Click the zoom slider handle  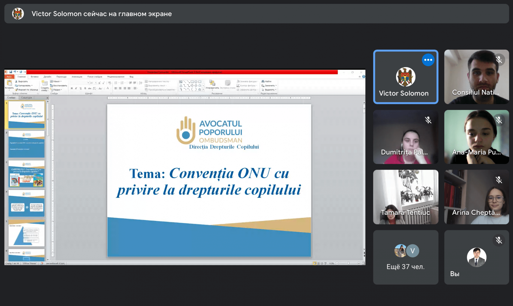(x=348, y=263)
